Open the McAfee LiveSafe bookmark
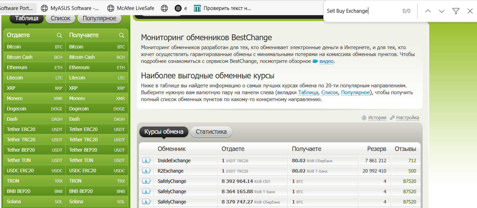477x208 pixels. [x=131, y=8]
